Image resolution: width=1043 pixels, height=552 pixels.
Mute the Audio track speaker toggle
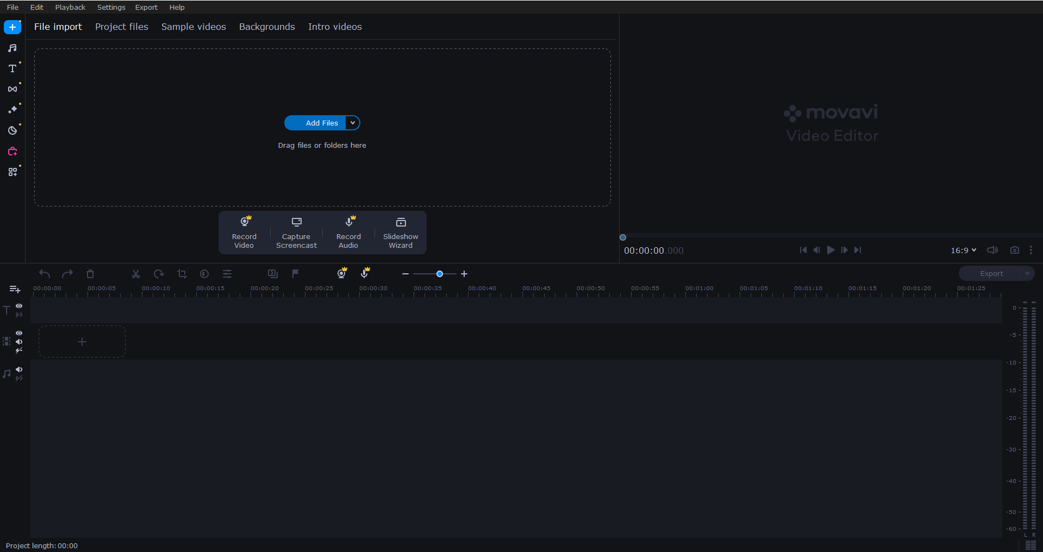(19, 371)
